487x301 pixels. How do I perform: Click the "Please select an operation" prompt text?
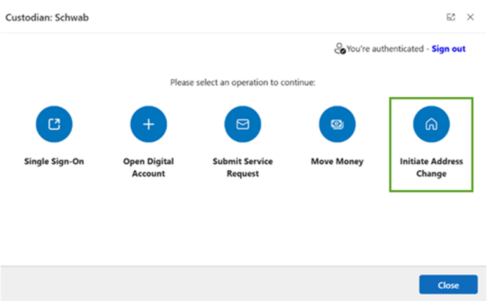(243, 83)
